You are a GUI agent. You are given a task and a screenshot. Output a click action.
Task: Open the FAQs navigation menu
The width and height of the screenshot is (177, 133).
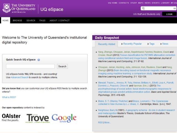(x=42, y=21)
